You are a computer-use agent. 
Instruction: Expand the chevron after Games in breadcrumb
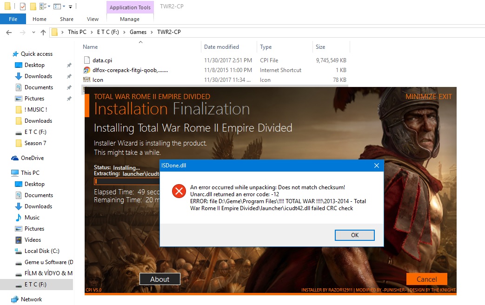(152, 32)
